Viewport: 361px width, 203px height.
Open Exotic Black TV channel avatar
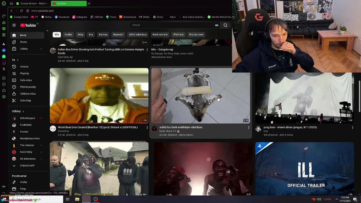point(154,129)
